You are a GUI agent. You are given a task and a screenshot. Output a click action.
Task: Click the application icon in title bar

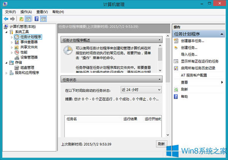(x=5, y=4)
